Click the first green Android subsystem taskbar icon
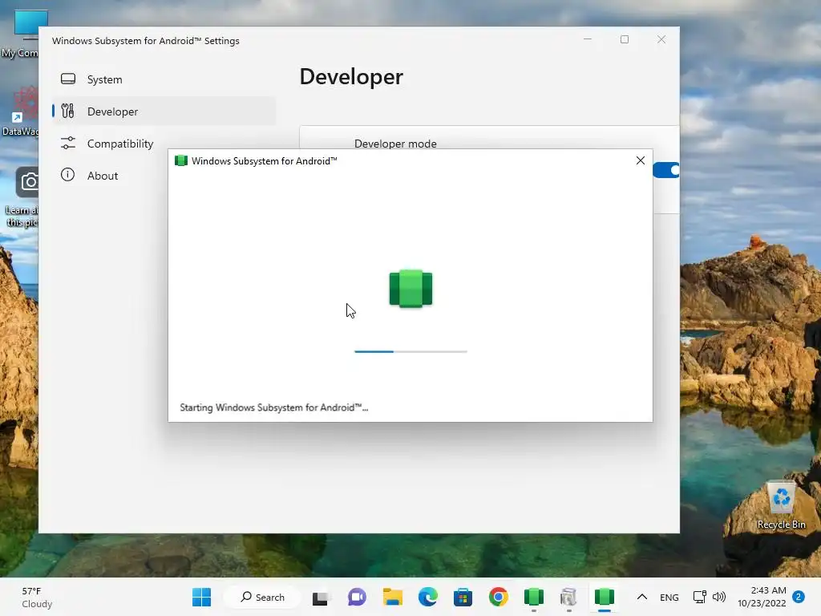The height and width of the screenshot is (616, 821). (x=533, y=597)
